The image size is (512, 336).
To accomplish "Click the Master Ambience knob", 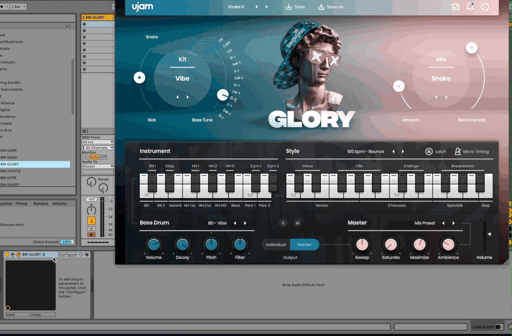I will pos(448,245).
